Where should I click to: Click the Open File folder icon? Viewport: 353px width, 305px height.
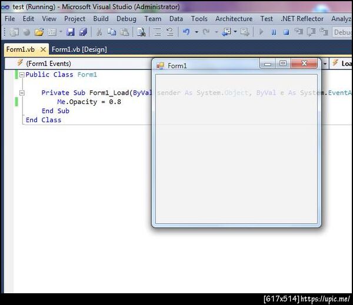[x=39, y=32]
